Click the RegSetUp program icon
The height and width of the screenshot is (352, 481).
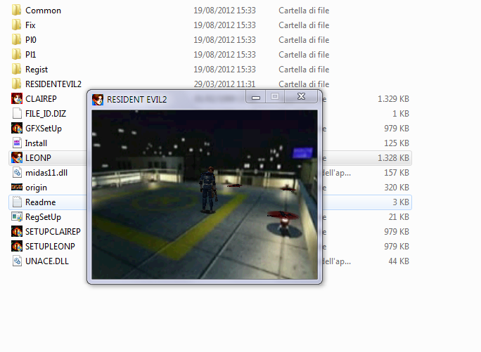click(17, 217)
